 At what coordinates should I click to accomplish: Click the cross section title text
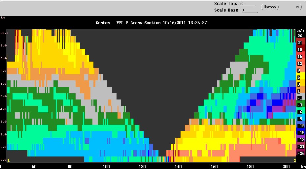click(151, 23)
